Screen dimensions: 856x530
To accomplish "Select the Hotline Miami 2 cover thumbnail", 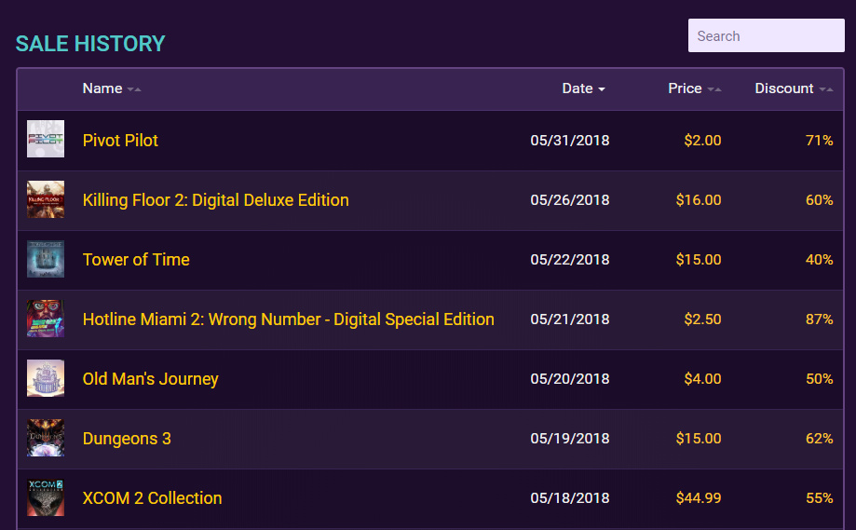I will 46,319.
